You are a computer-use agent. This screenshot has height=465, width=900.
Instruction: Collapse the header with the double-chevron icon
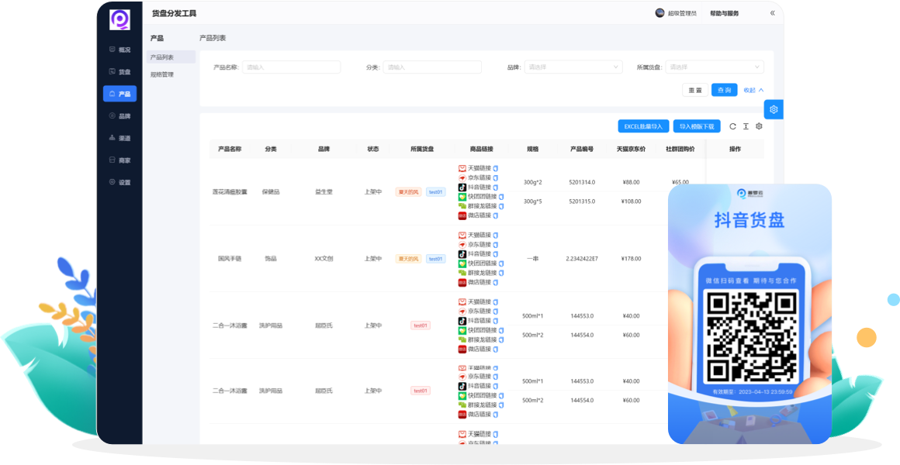[x=772, y=13]
